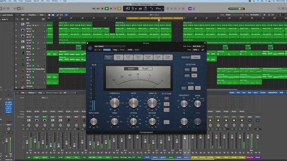Image resolution: width=287 pixels, height=161 pixels.
Task: Click the Classic Funk Boogie Bass track icon
Action: point(23,70)
